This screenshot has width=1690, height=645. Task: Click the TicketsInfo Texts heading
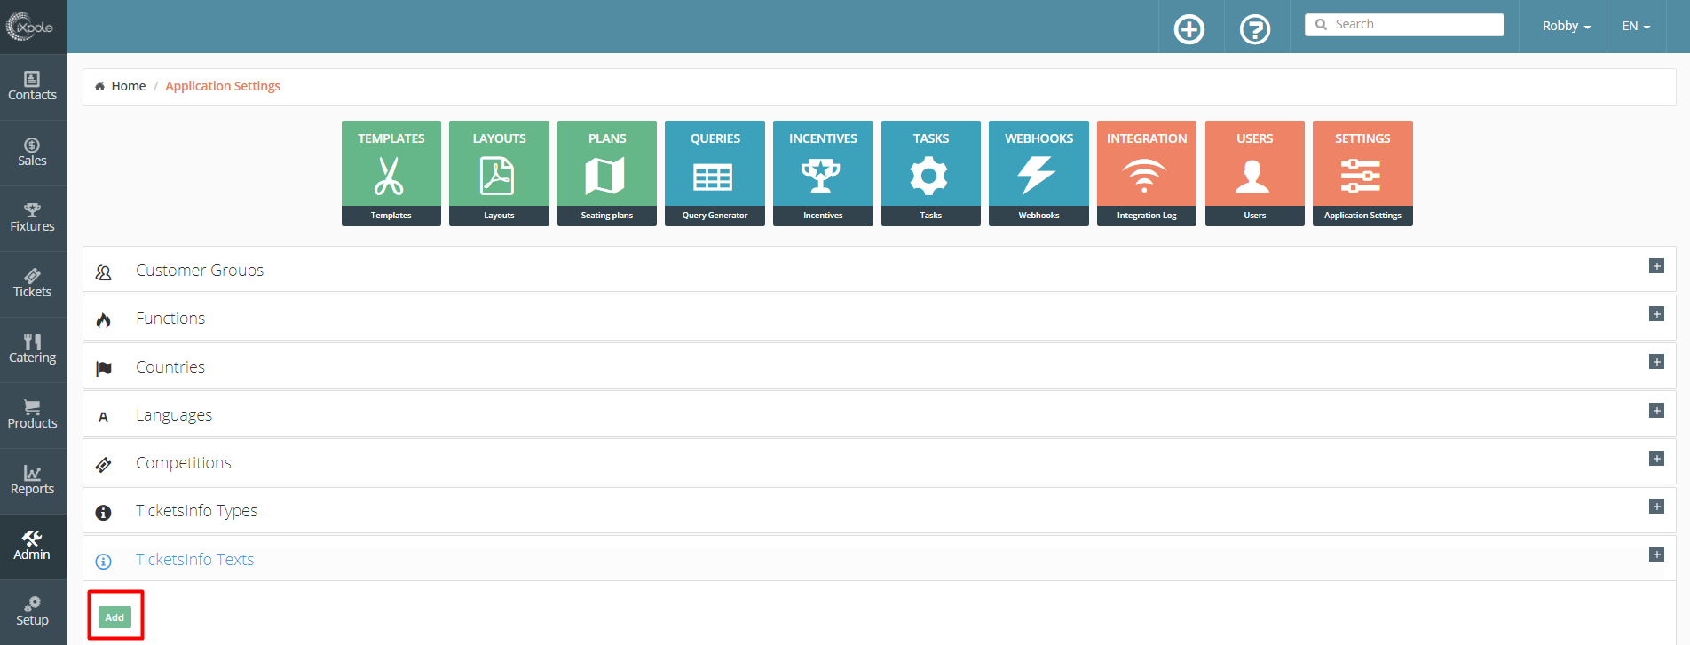coord(194,560)
